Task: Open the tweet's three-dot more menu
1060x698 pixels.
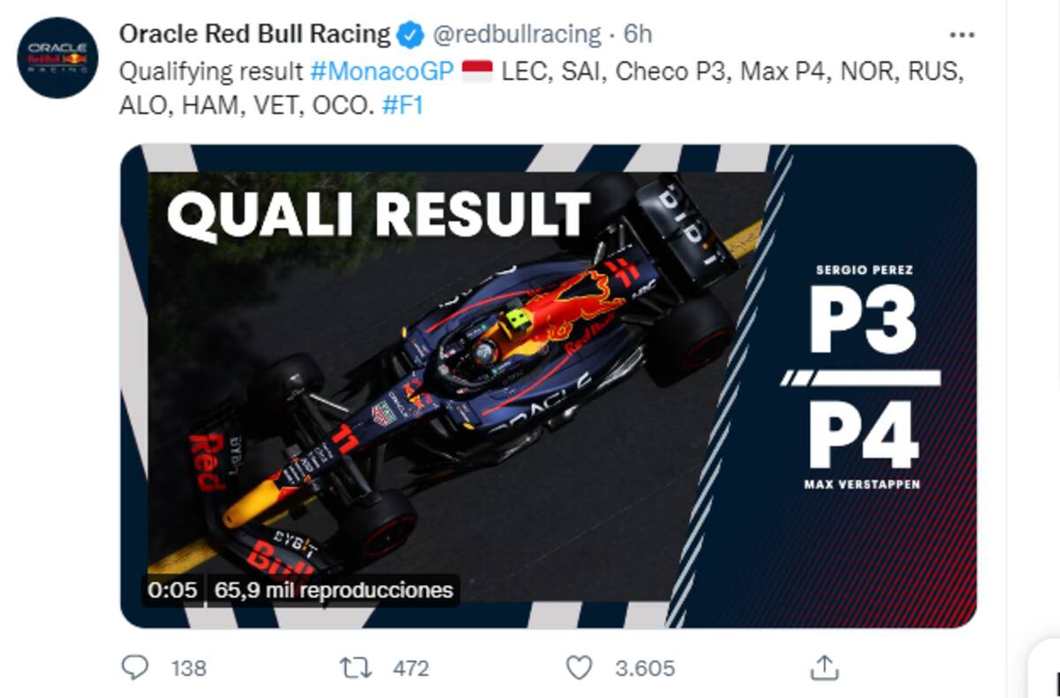Action: (961, 34)
